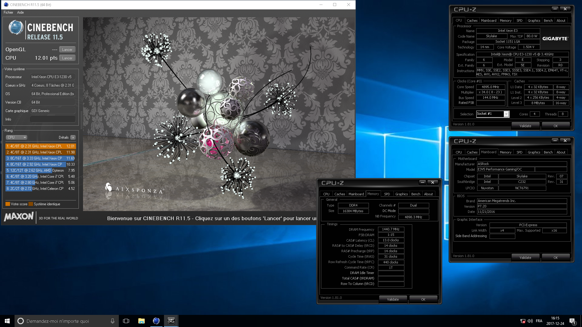Select the Intel Celeron ranking row
Viewport: 582px width, 327px height.
(x=41, y=189)
